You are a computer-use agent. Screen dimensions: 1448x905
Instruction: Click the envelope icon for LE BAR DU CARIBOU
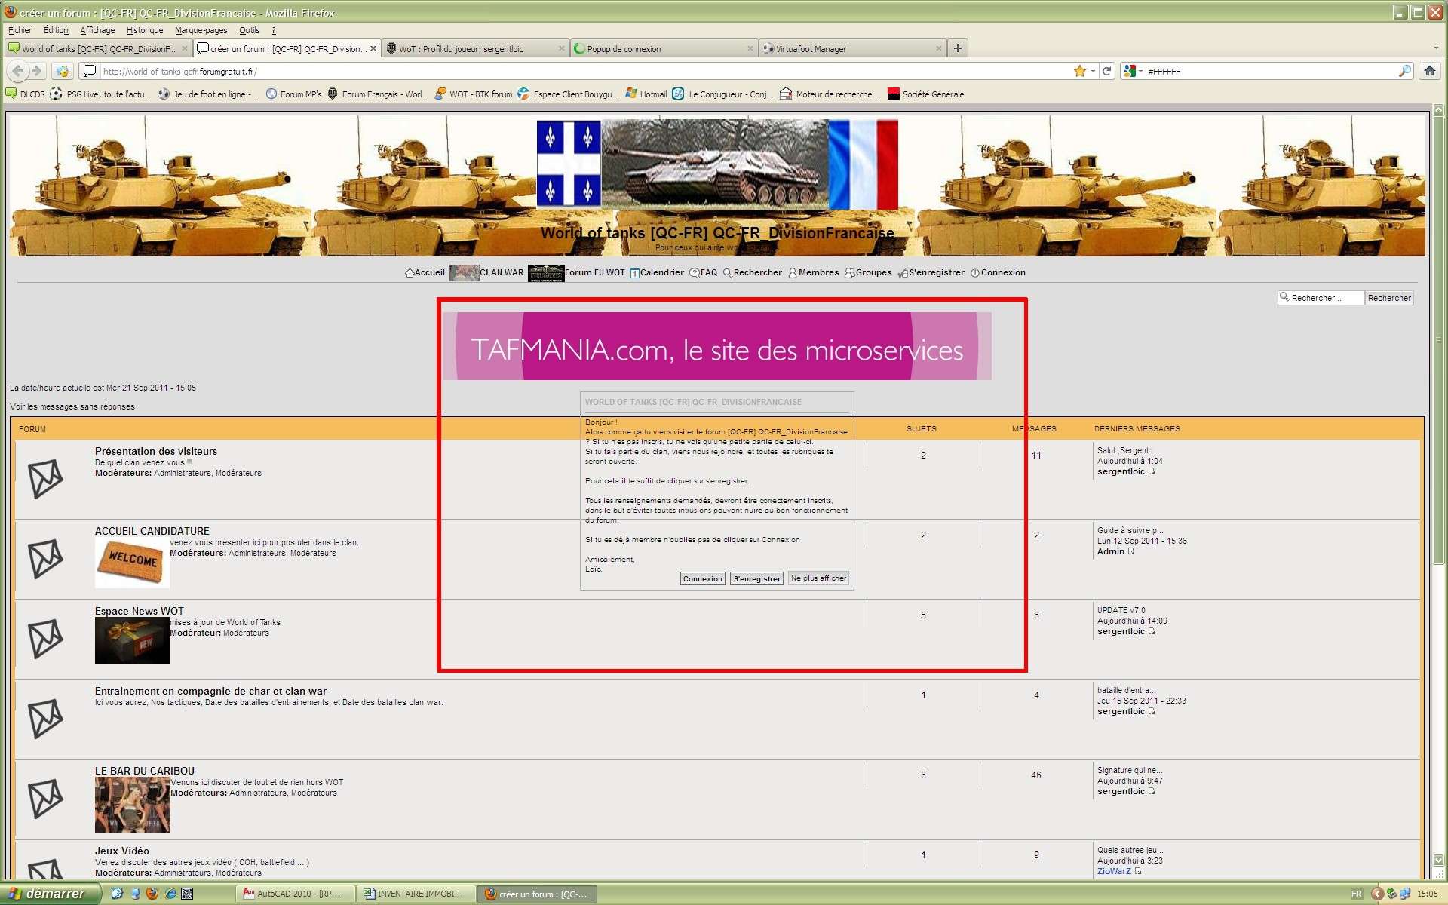click(x=45, y=799)
